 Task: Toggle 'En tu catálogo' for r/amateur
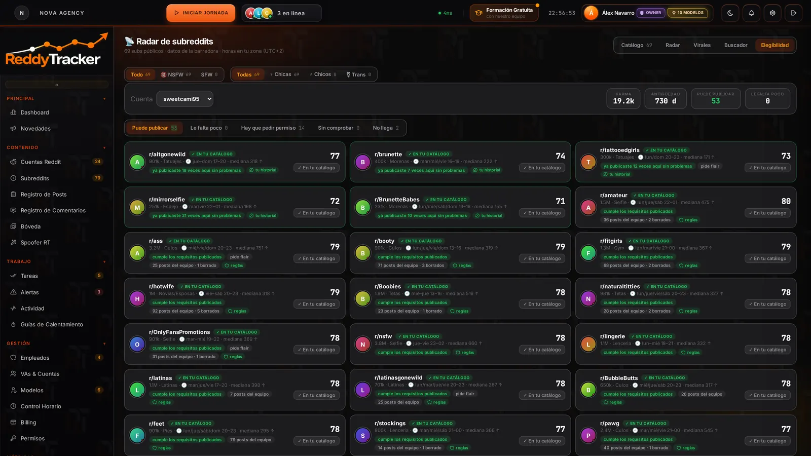[x=767, y=213]
